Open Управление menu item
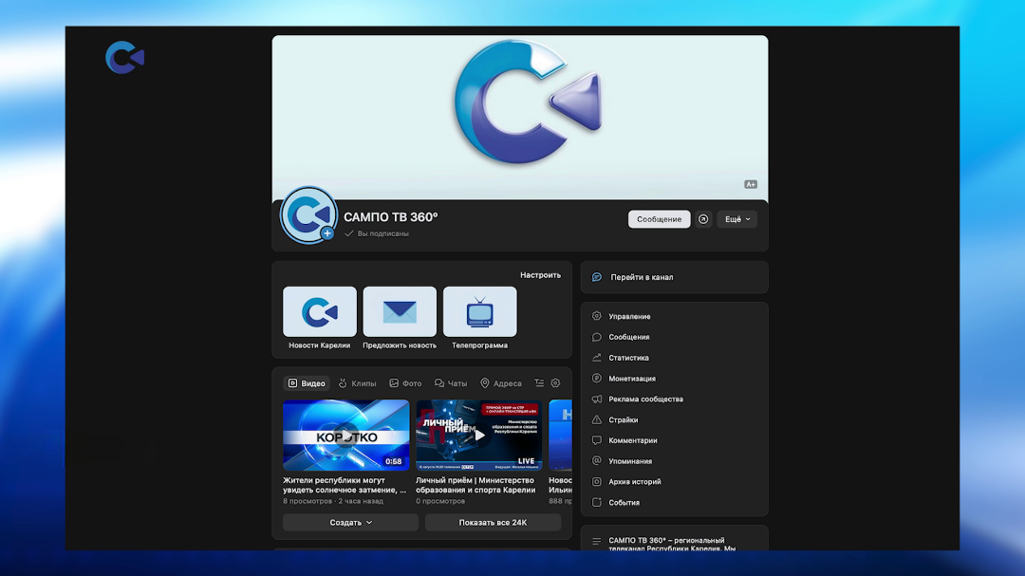Viewport: 1025px width, 576px height. [675, 316]
